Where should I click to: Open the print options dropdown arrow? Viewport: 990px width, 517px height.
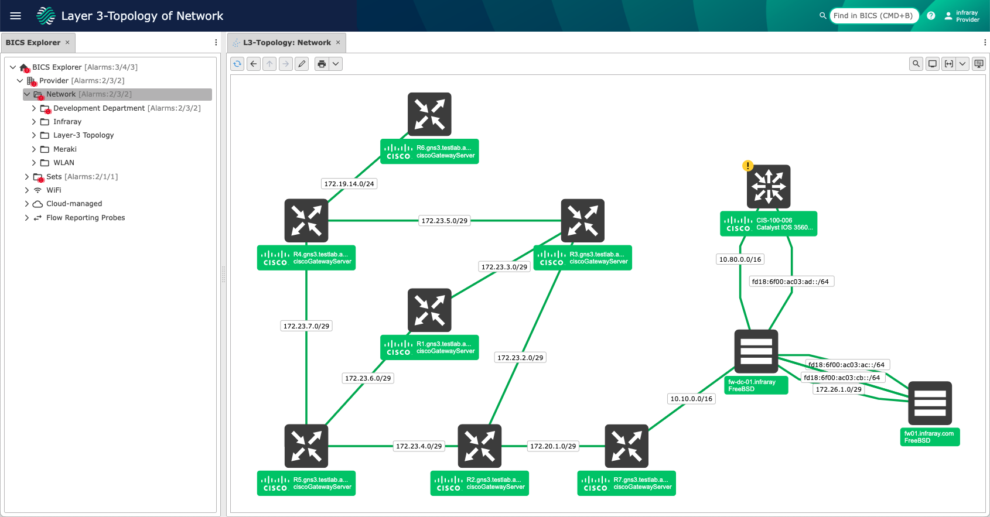point(336,64)
